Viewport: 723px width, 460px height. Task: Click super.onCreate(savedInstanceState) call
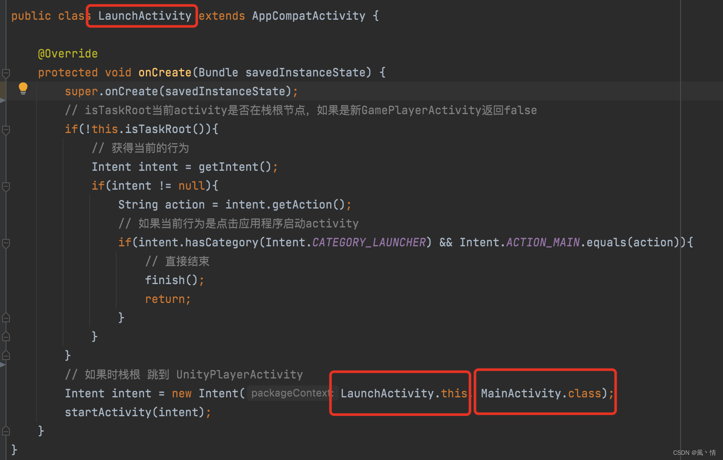[x=178, y=91]
